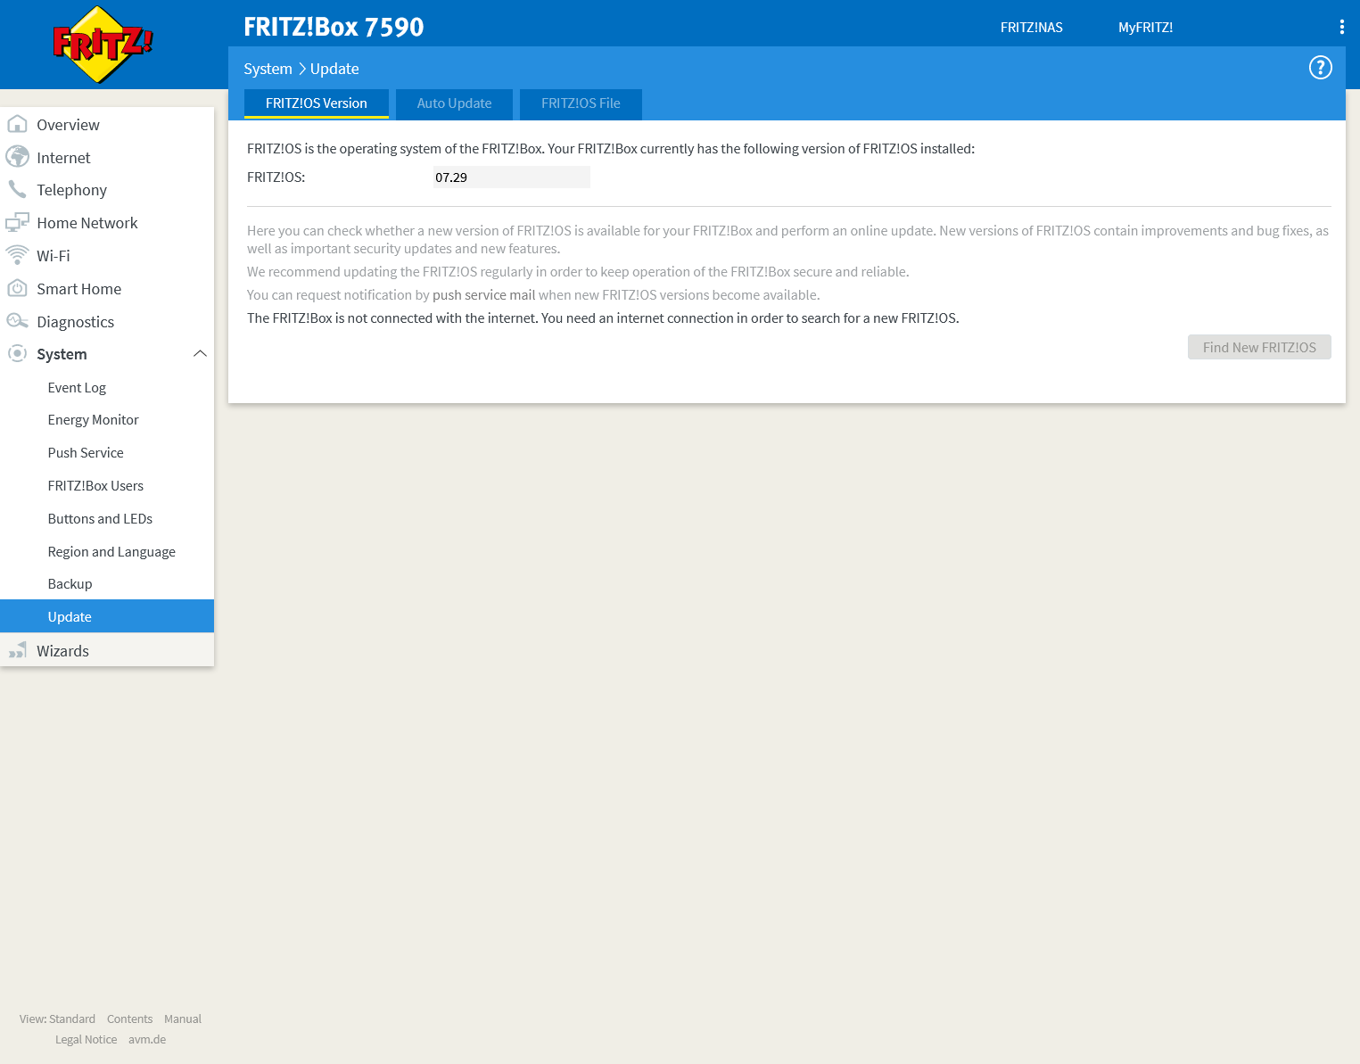
Task: Select the System menu label
Action: [x=62, y=354]
